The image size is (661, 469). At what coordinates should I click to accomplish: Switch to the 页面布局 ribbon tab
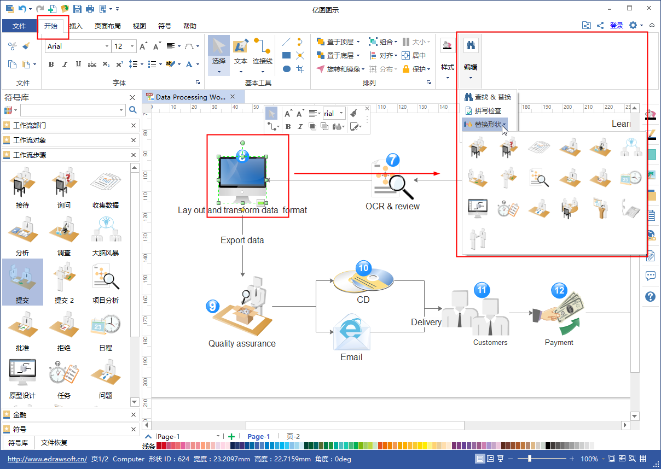tap(108, 26)
